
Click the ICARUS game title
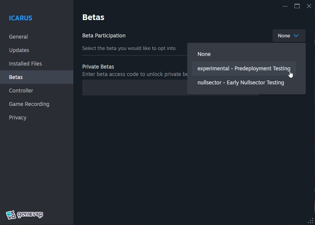pos(20,18)
